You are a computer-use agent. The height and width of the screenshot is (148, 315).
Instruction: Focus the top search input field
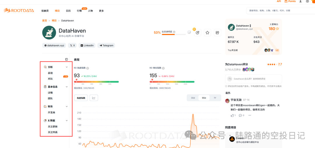[x=281, y=11]
